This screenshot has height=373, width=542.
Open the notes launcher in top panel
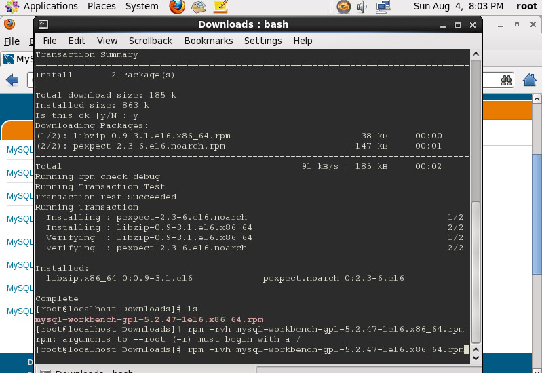pyautogui.click(x=220, y=7)
